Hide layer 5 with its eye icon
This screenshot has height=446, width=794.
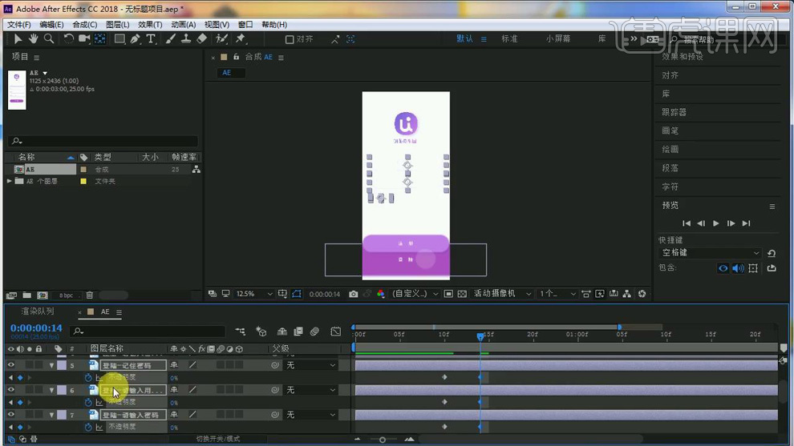coord(11,365)
